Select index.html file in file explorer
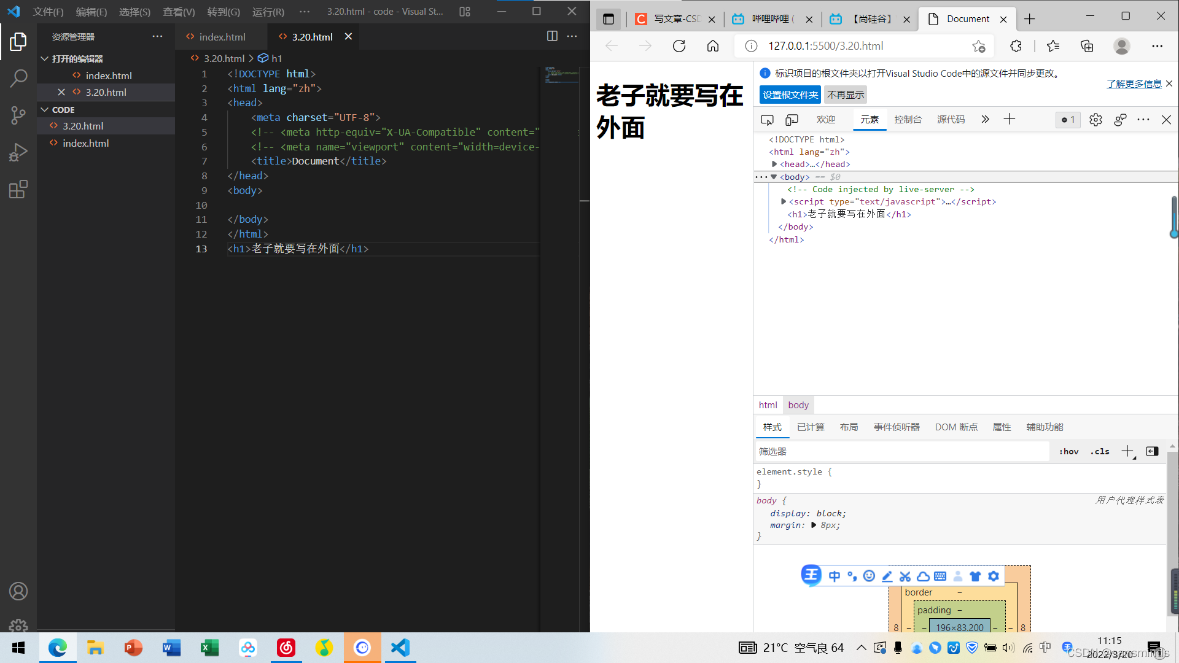Screen dimensions: 1179x663 tap(85, 142)
